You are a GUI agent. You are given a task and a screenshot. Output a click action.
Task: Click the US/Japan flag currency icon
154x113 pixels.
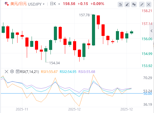[x=6, y=4]
